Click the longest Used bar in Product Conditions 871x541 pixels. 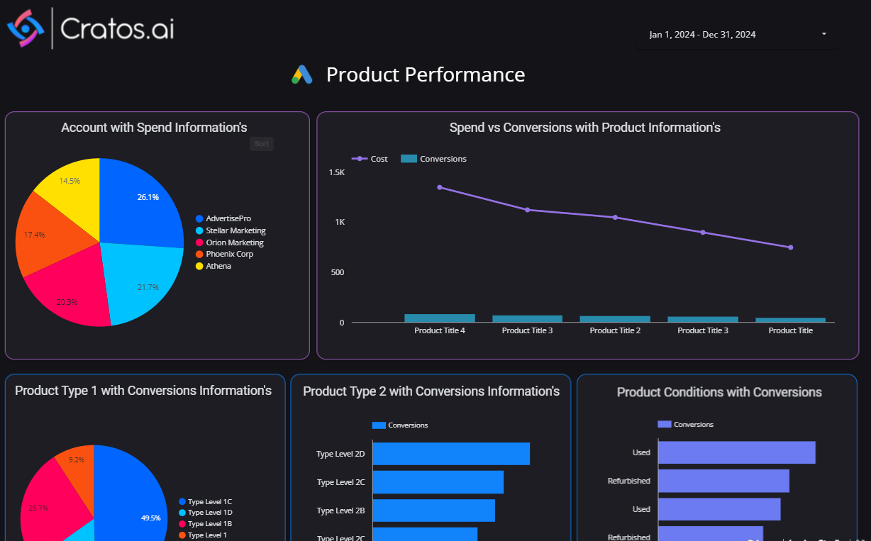coord(737,452)
